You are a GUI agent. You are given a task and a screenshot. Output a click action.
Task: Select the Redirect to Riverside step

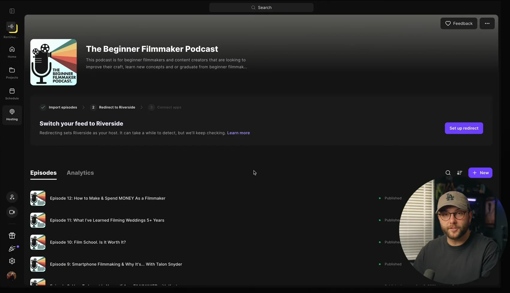tap(113, 107)
